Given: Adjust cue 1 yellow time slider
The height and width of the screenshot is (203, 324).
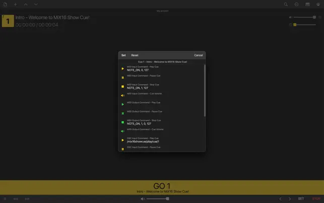Looking at the screenshot, I should pyautogui.click(x=305, y=25).
